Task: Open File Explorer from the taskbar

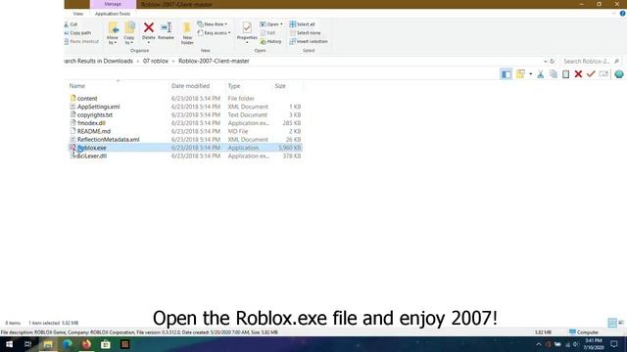Action: point(48,344)
